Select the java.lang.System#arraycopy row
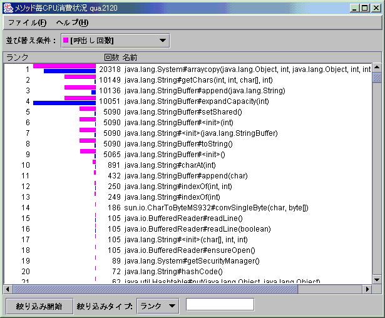Screen dimensions: 385x318 [x=188, y=69]
